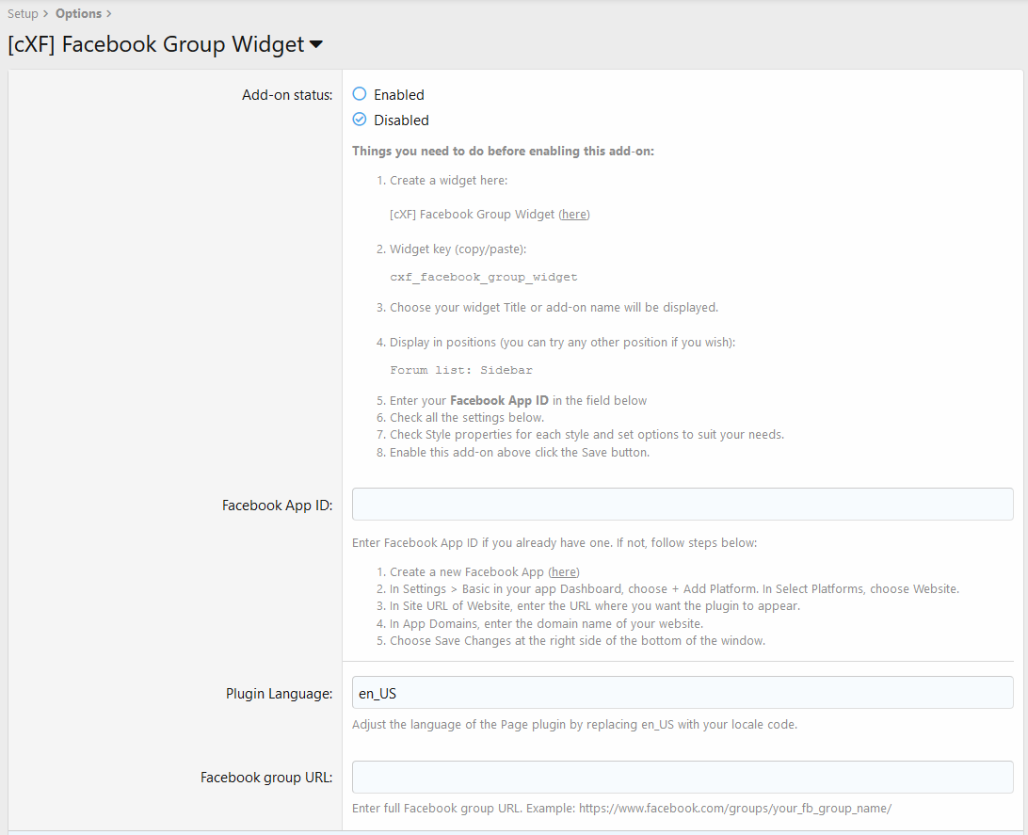Focus the Facebook App ID input field
Screen dimensions: 1028x835
point(682,505)
